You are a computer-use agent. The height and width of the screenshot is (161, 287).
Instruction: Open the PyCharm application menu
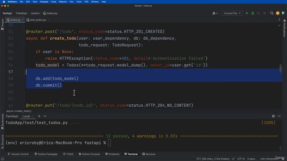tap(12, 2)
